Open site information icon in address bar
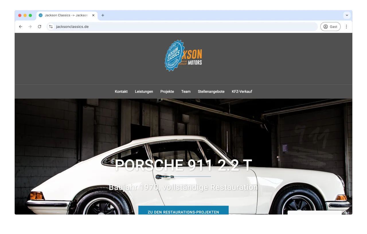This screenshot has width=367, height=234. click(x=51, y=27)
